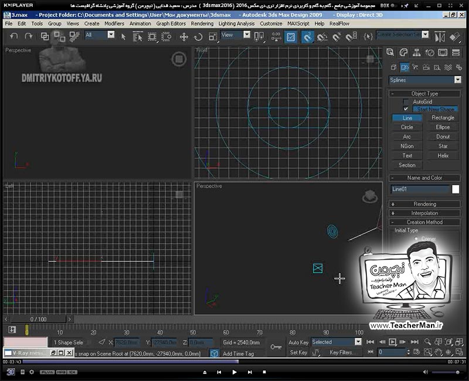Select the Scale tool
Image resolution: width=469 pixels, height=381 pixels.
point(213,37)
